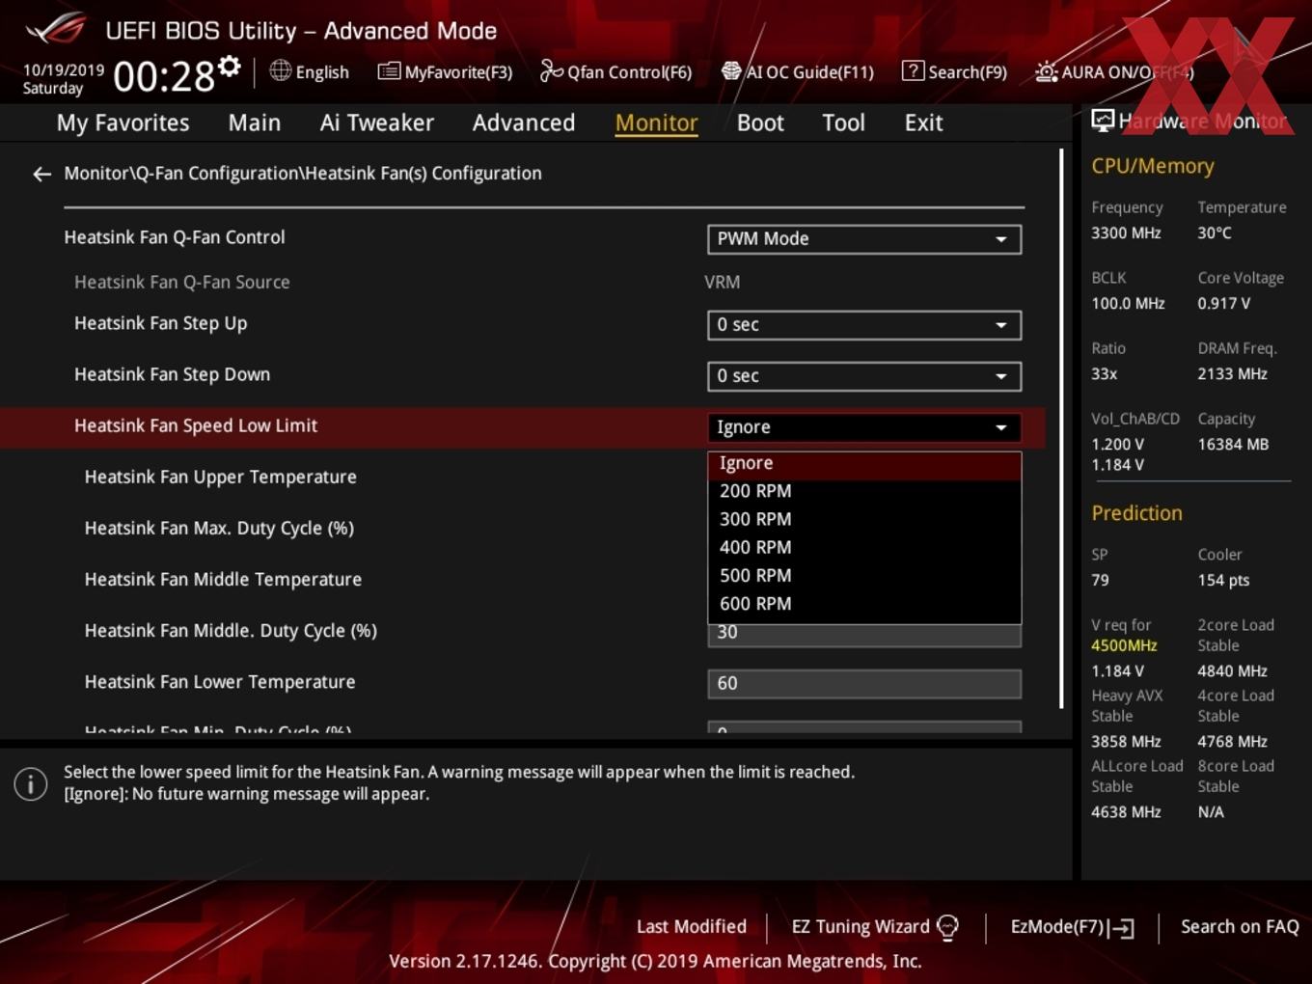Open My Favorites tab
The width and height of the screenshot is (1312, 984).
[x=123, y=123]
